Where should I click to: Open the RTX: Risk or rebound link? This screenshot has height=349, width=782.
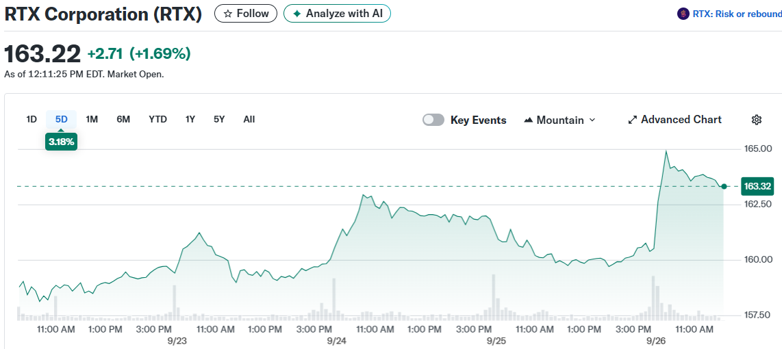[737, 14]
